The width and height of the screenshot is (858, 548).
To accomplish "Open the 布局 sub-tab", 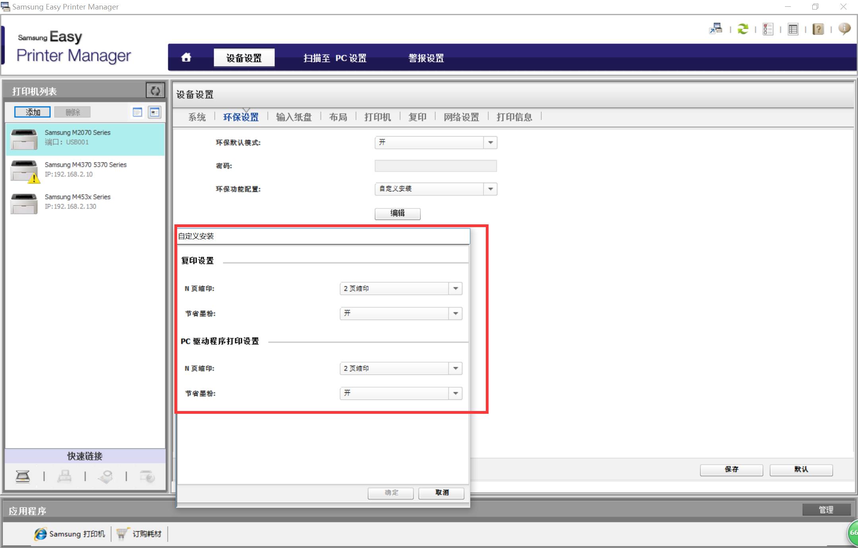I will pyautogui.click(x=338, y=117).
